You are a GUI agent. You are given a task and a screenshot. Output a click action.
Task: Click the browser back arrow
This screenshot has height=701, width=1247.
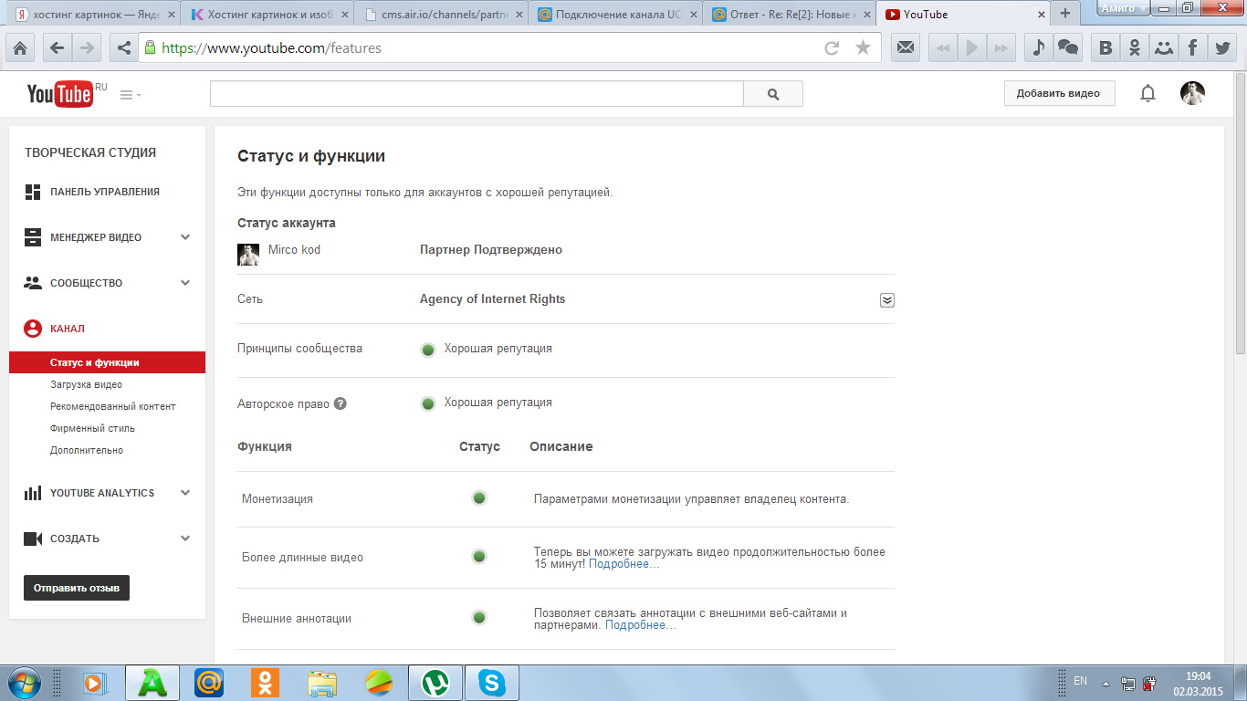click(x=57, y=48)
